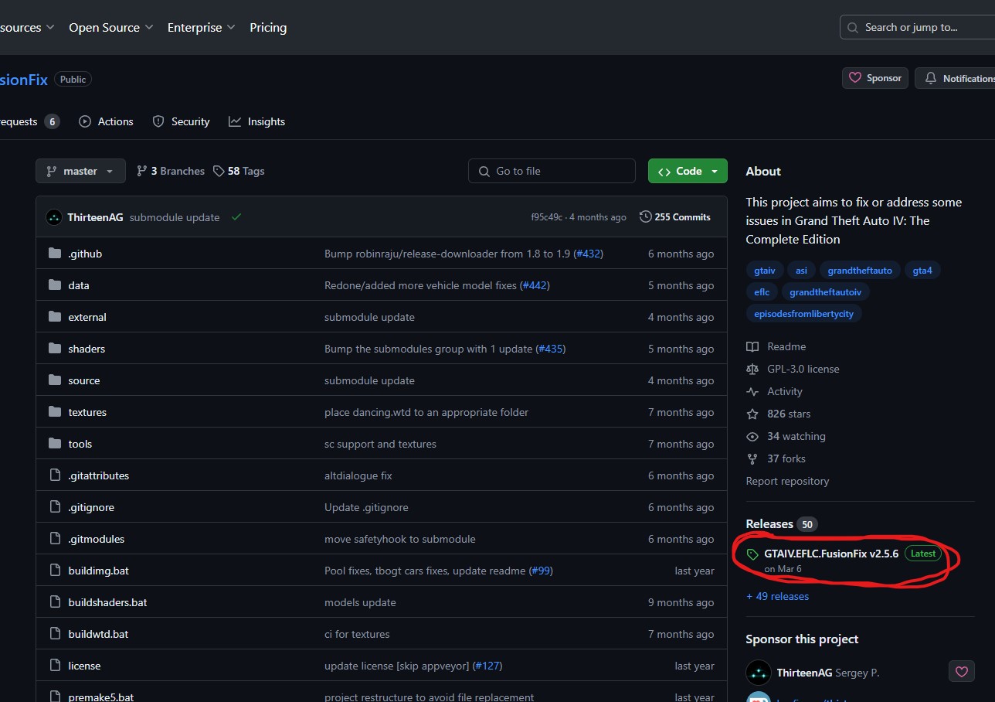Click the .gitignore file icon
Screen dimensions: 995x702
click(54, 507)
